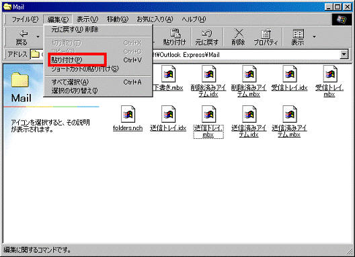Click the 下書き.mbx file name label
This screenshot has width=355, height=257.
pos(168,88)
